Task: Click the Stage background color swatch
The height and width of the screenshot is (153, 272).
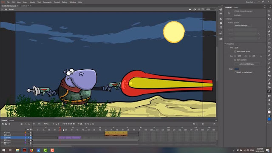Action: pos(237,69)
